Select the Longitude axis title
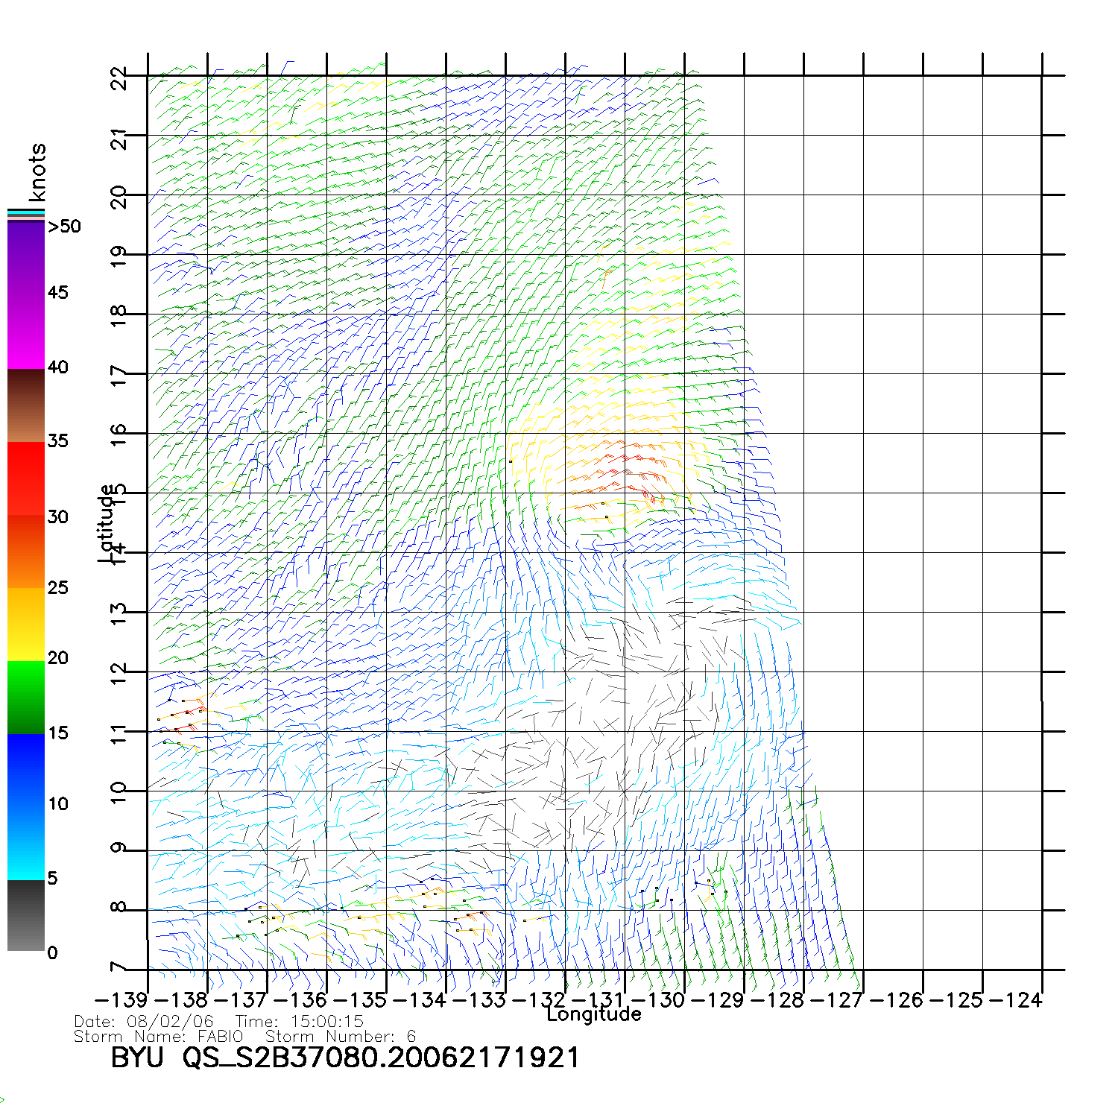The height and width of the screenshot is (1103, 1118). 593,1014
